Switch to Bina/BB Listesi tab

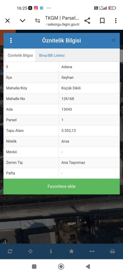pos(52,55)
